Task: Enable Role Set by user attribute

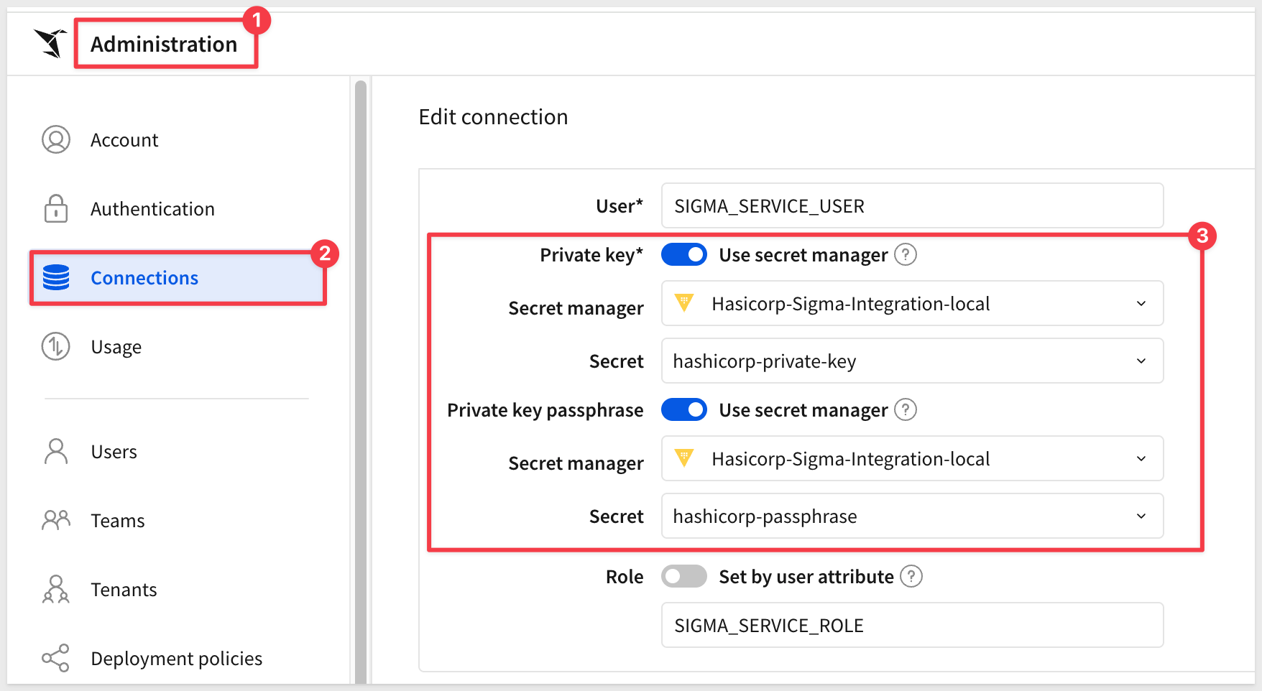Action: [x=684, y=576]
